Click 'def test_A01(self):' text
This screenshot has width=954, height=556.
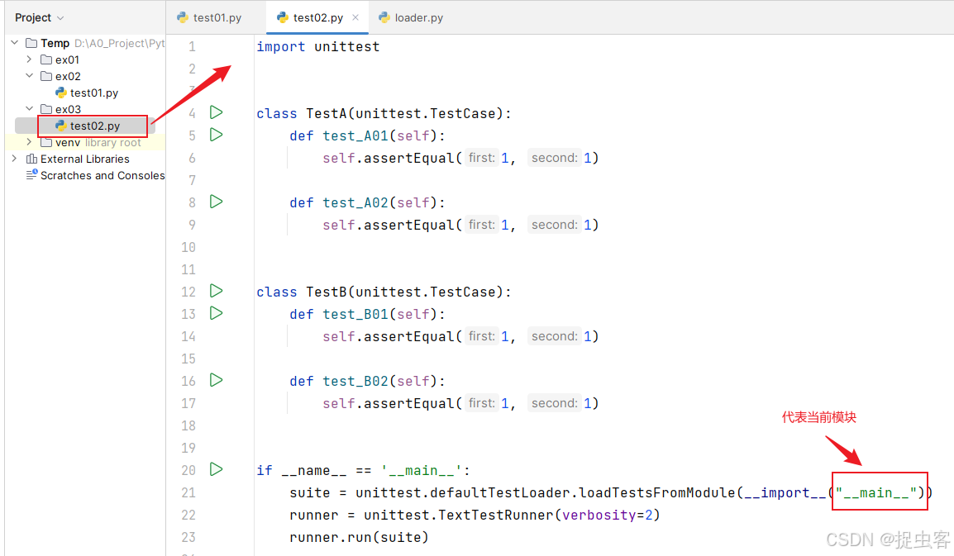[x=367, y=135]
